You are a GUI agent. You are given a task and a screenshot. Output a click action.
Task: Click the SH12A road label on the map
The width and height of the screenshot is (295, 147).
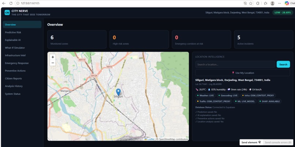tap(94, 76)
